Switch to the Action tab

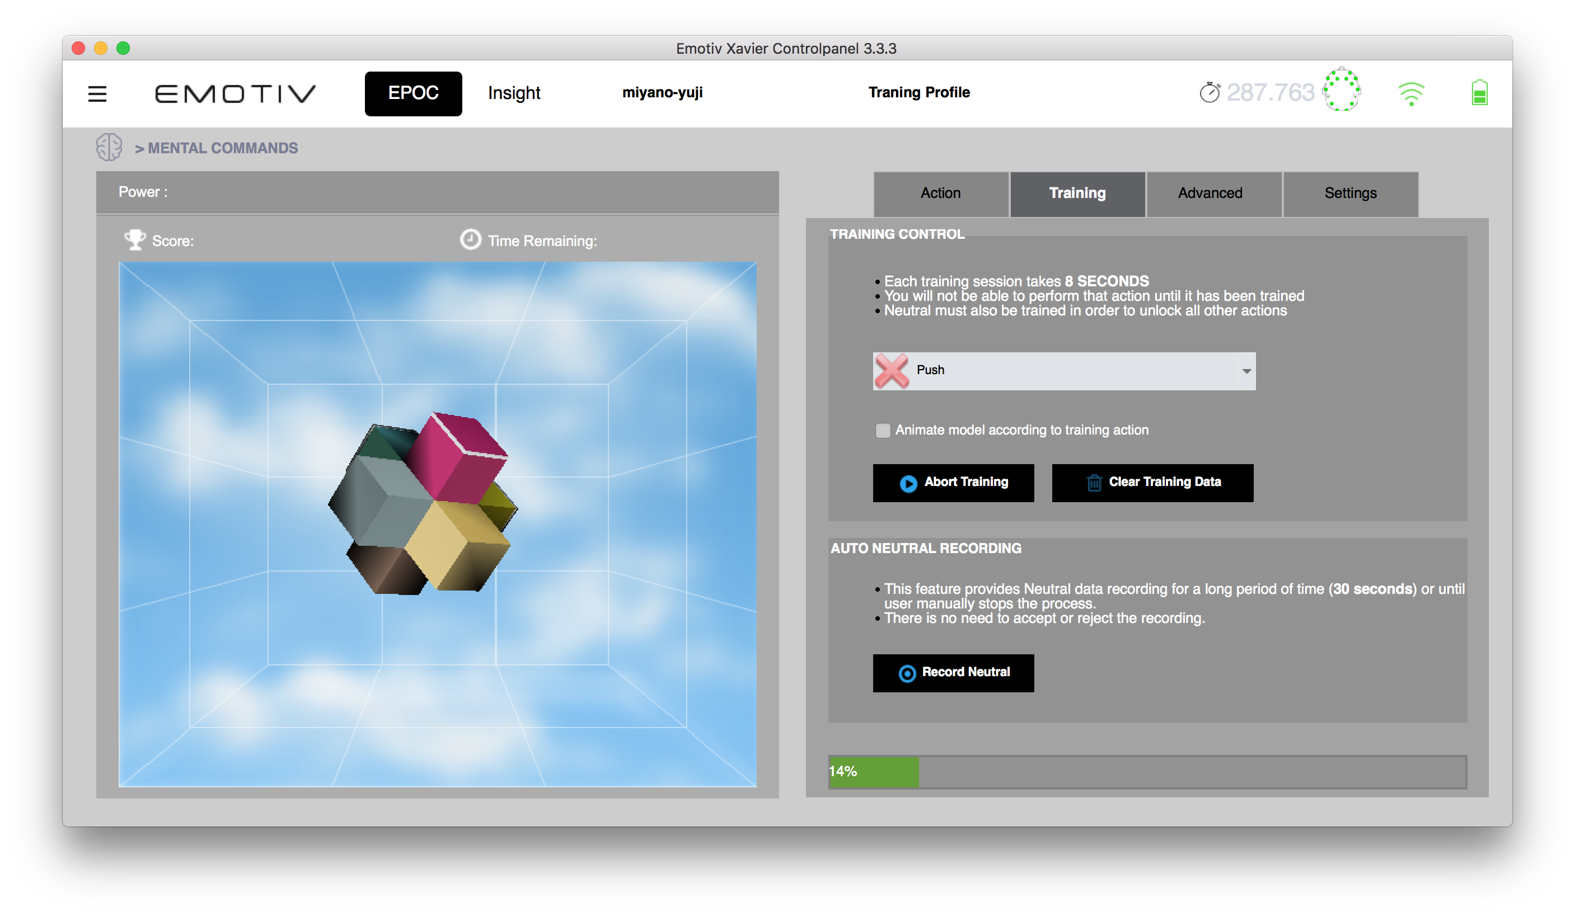tap(940, 193)
